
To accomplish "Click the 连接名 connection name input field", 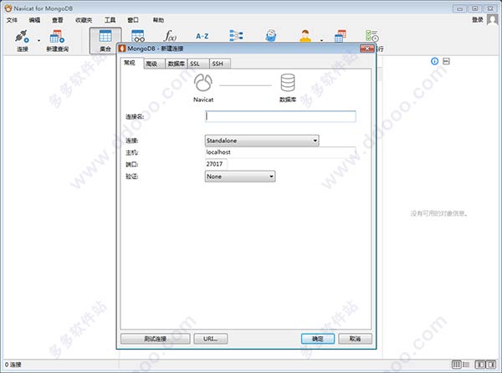I will tap(280, 116).
